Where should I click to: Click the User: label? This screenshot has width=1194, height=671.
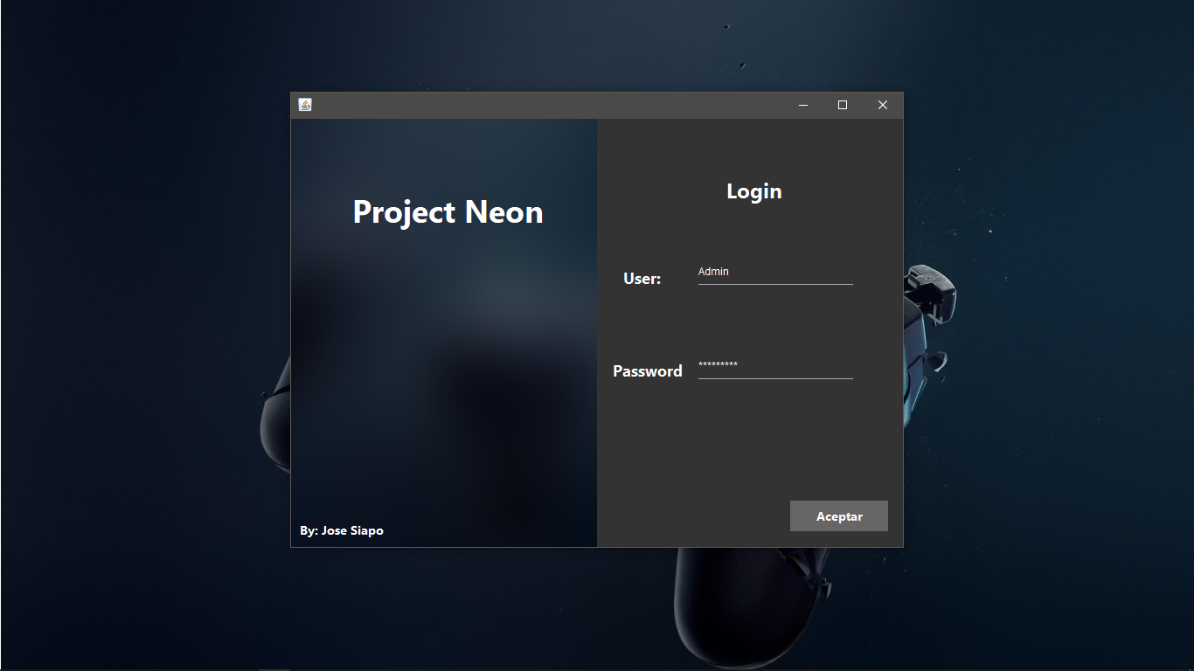click(x=642, y=279)
